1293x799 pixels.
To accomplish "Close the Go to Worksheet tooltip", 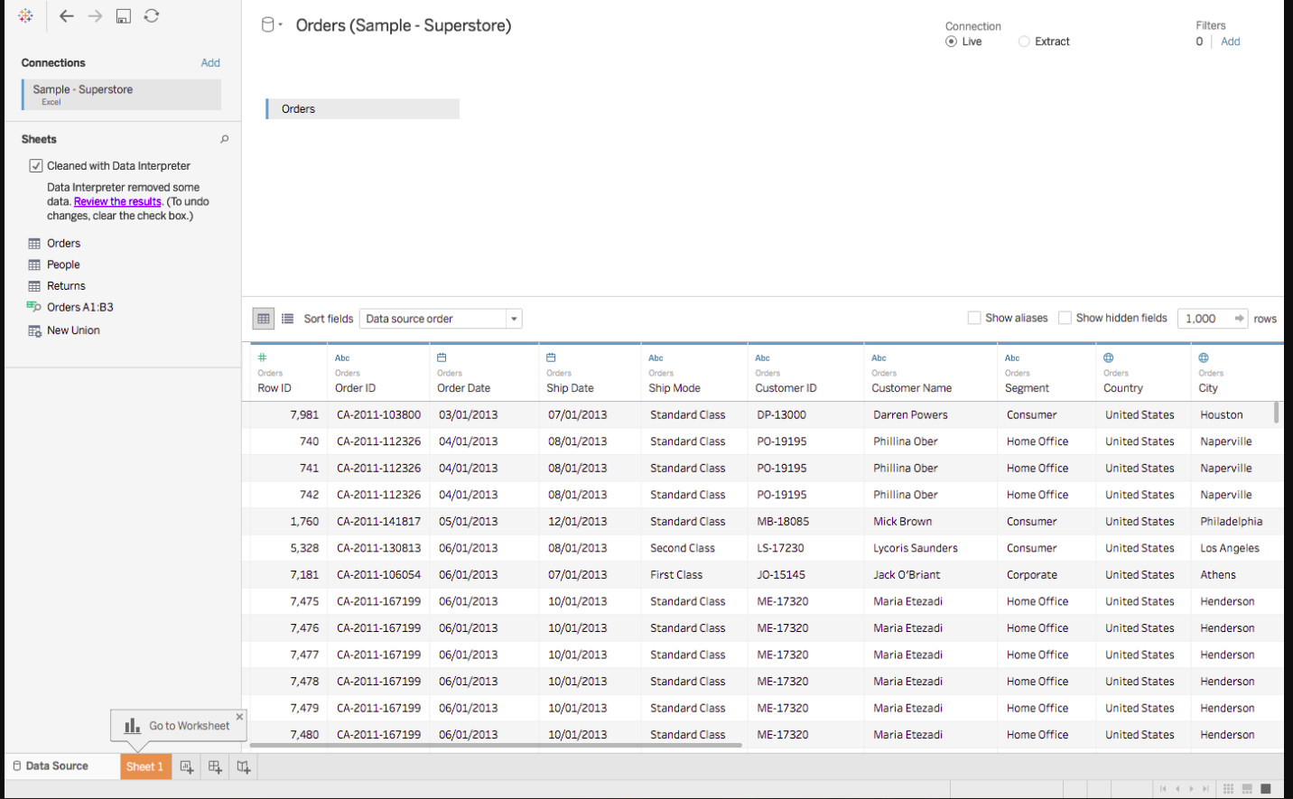I will [239, 717].
